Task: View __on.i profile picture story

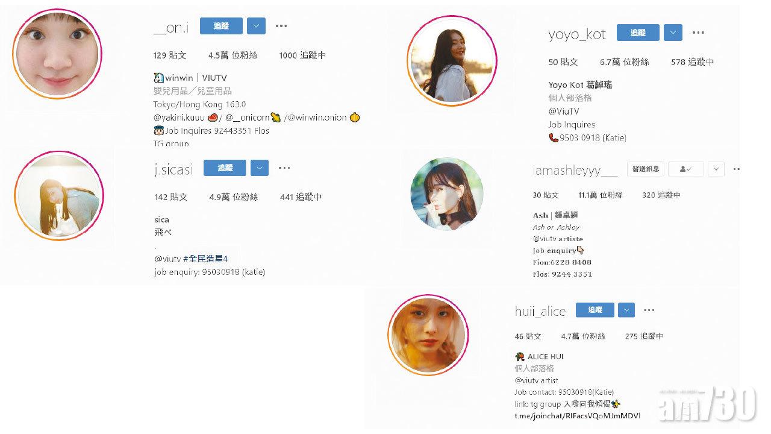Action: (x=57, y=53)
